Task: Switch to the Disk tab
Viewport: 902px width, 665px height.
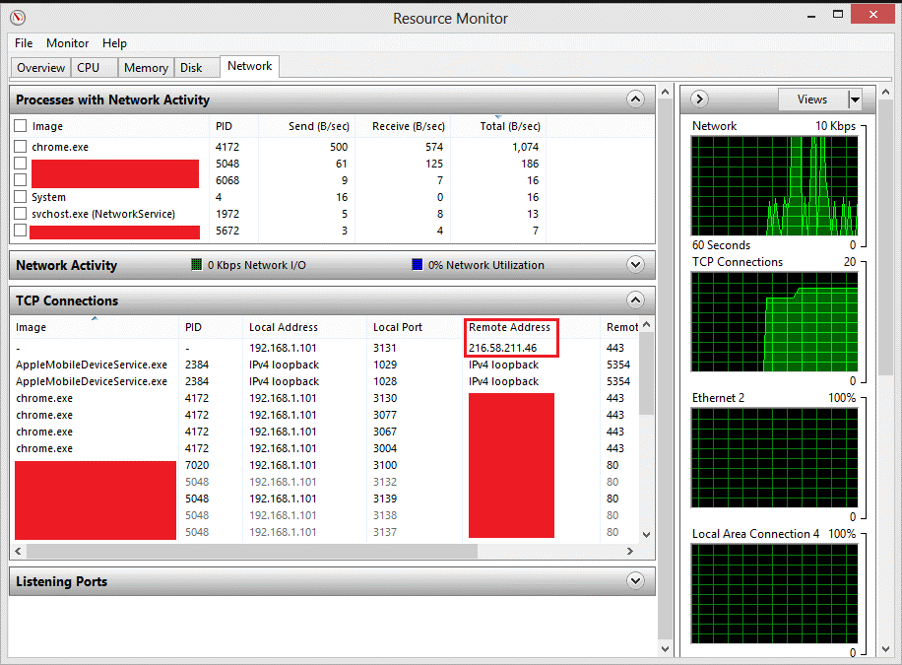Action: pos(191,68)
